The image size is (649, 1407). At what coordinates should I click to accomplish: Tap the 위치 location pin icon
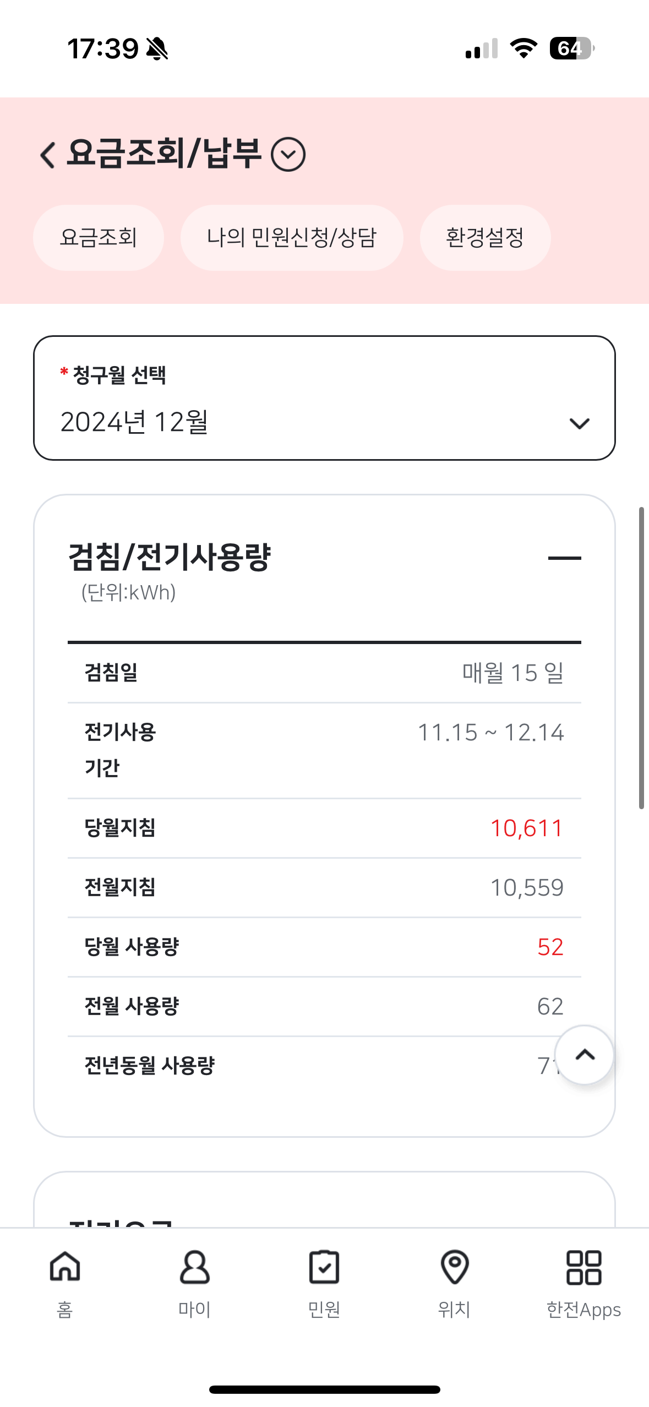tap(454, 1266)
